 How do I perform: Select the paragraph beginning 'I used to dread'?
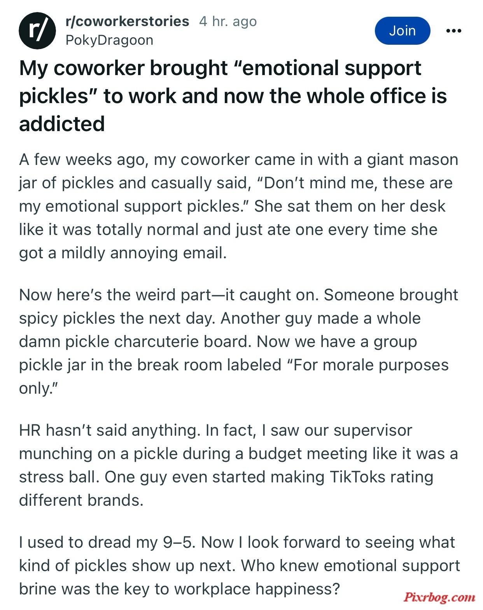(x=240, y=566)
